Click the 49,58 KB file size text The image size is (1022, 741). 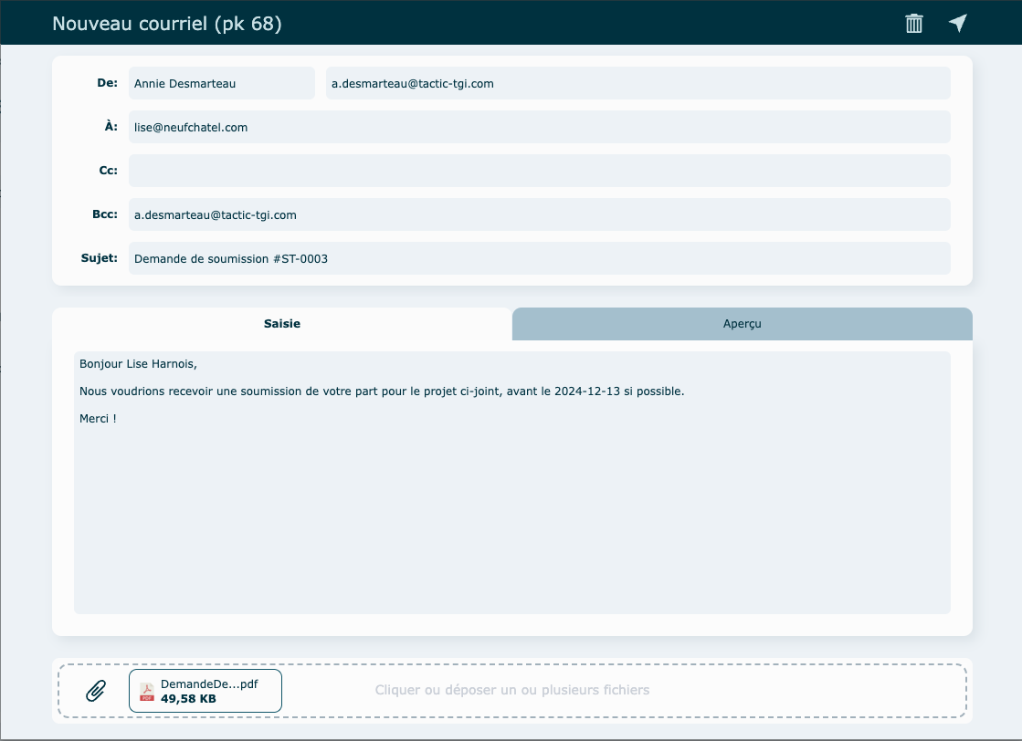coord(188,699)
